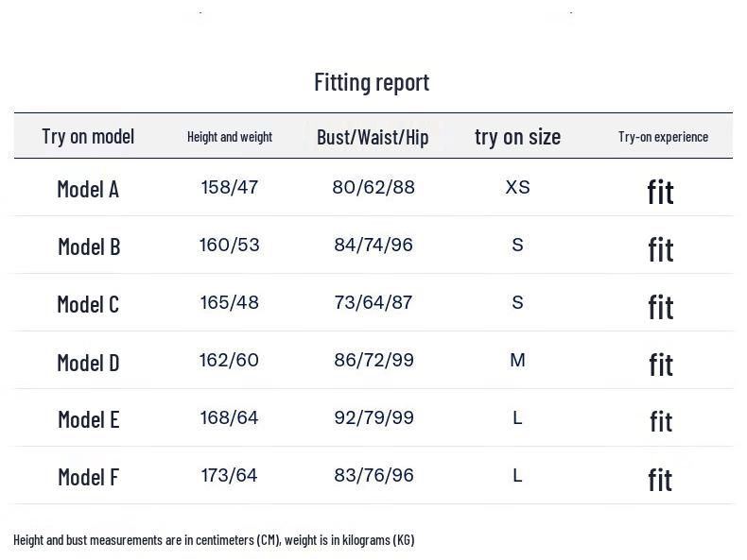
Task: Click the Model C row label
Action: pyautogui.click(x=88, y=304)
